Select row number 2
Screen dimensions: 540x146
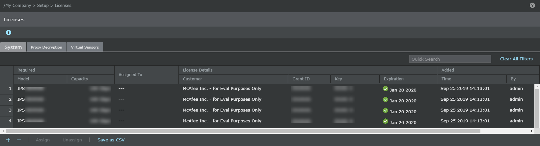7,99
